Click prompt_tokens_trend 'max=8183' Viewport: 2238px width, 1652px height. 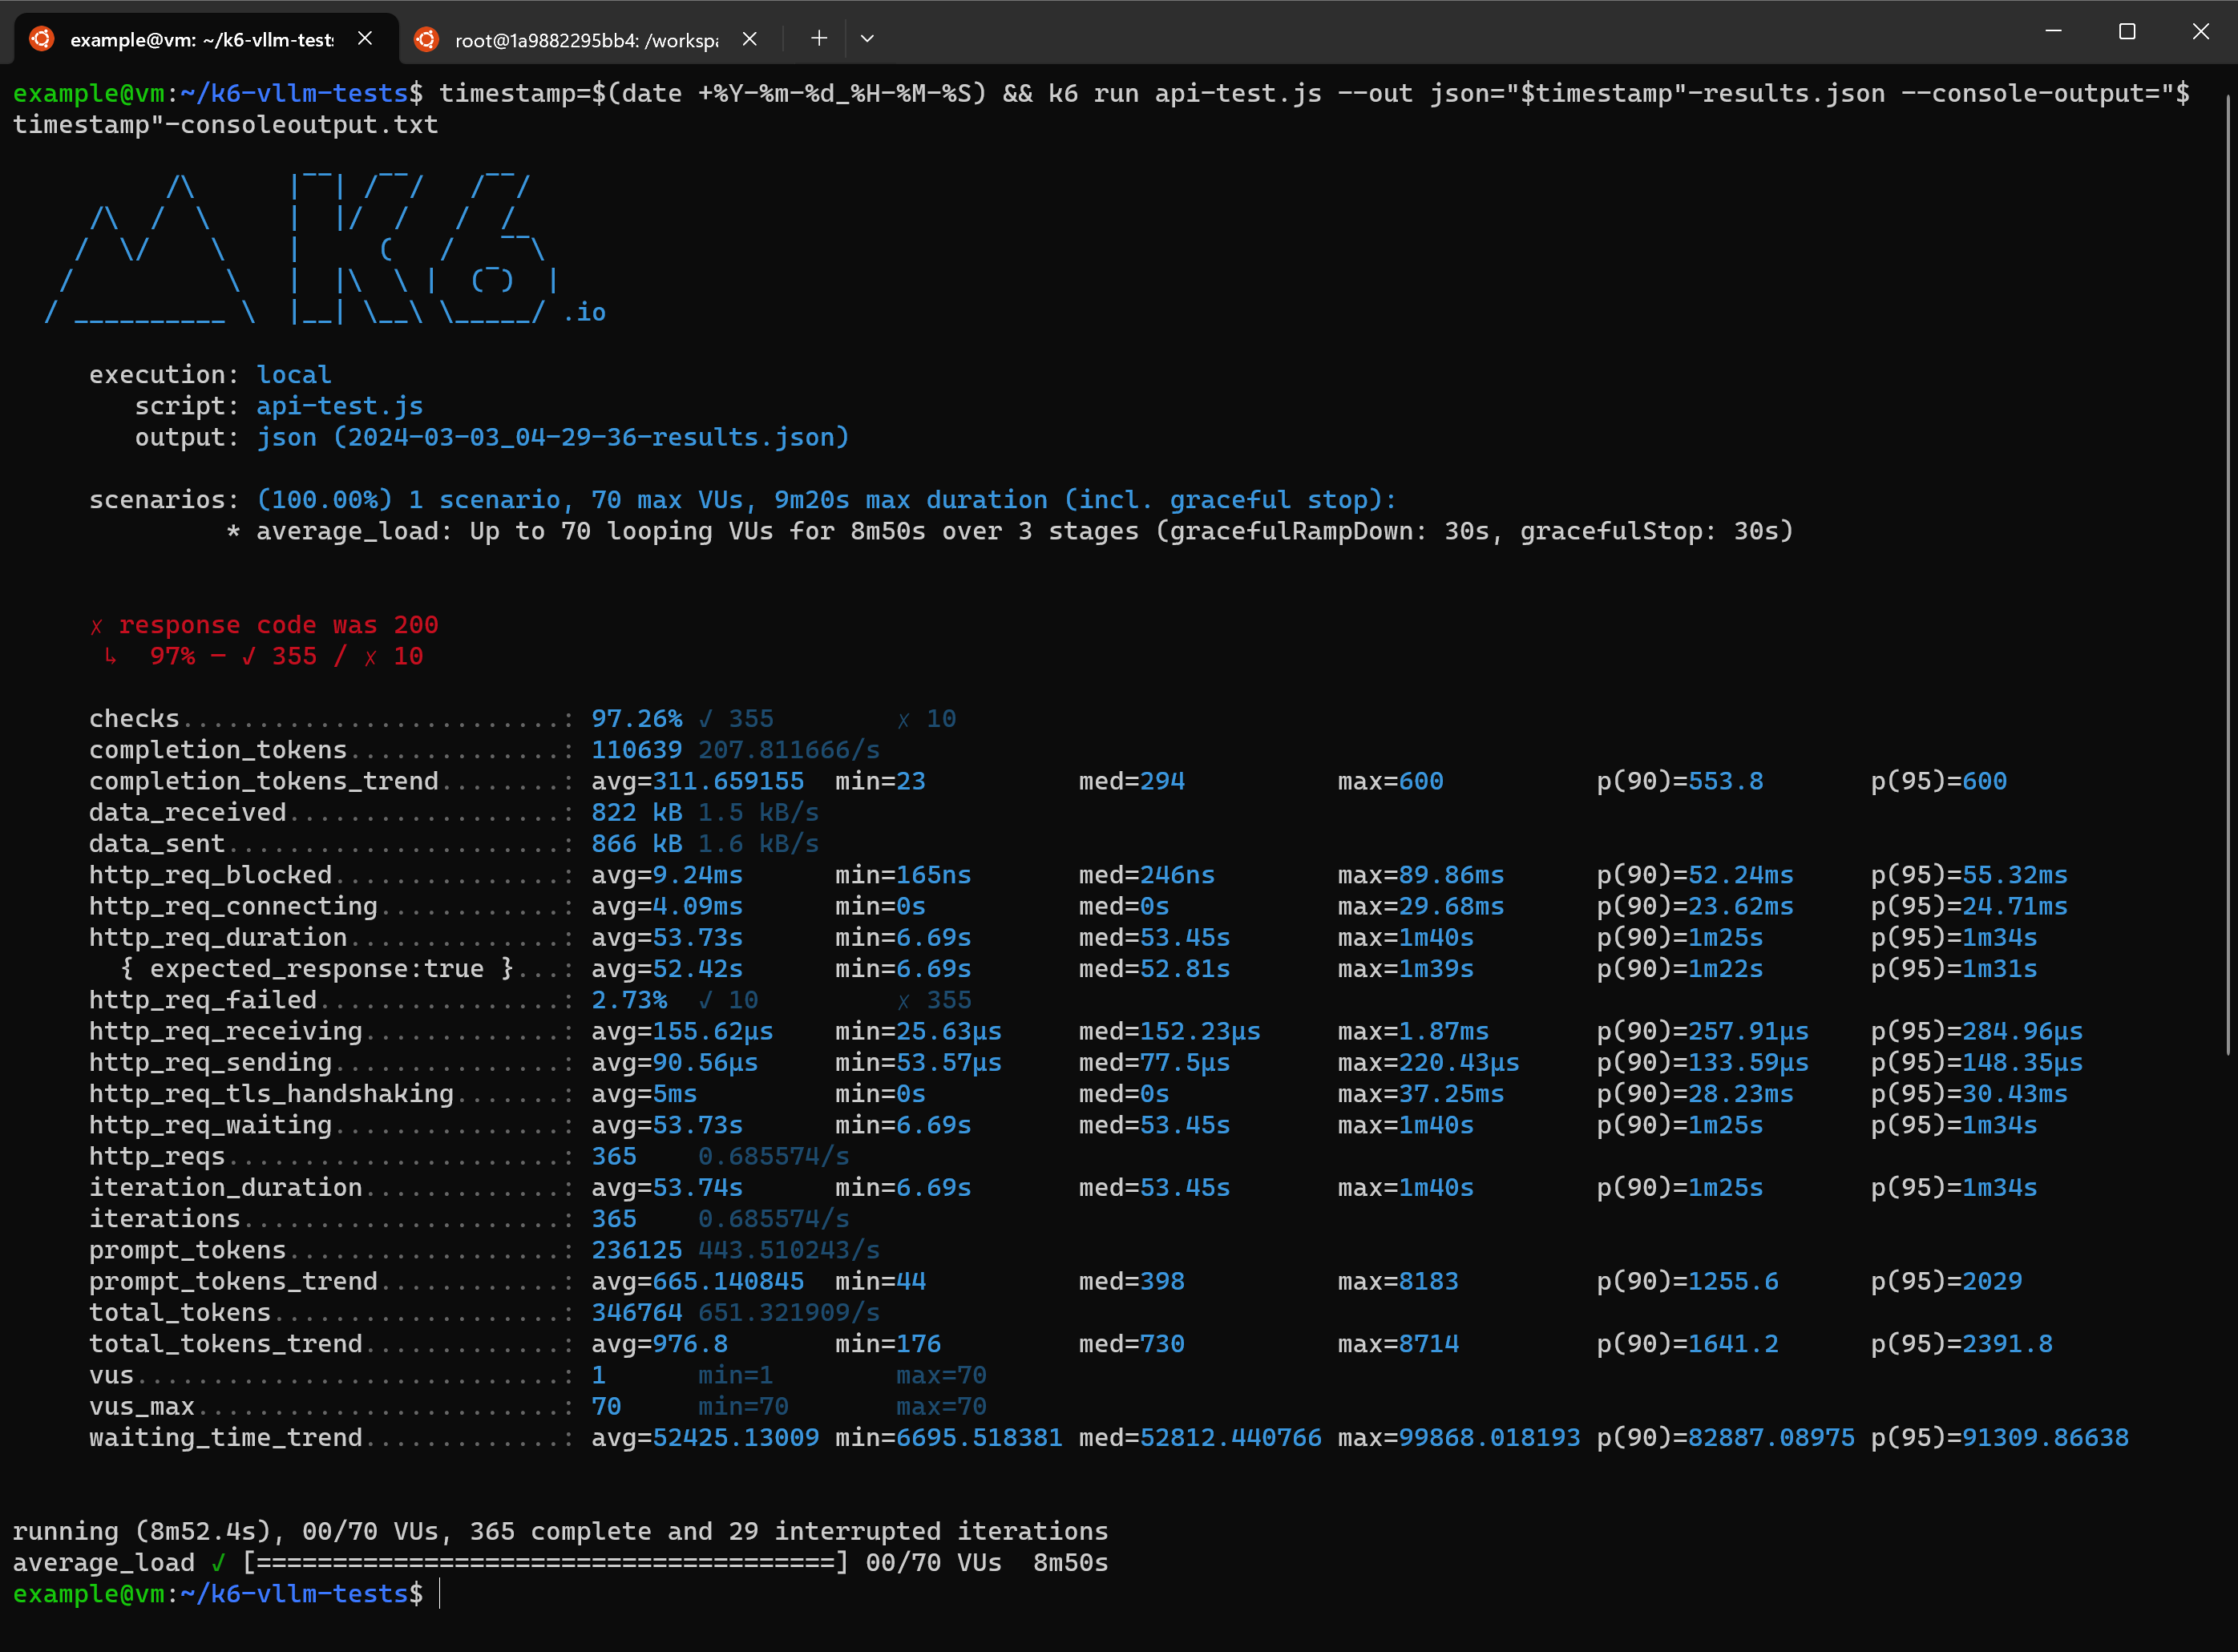1398,1281
